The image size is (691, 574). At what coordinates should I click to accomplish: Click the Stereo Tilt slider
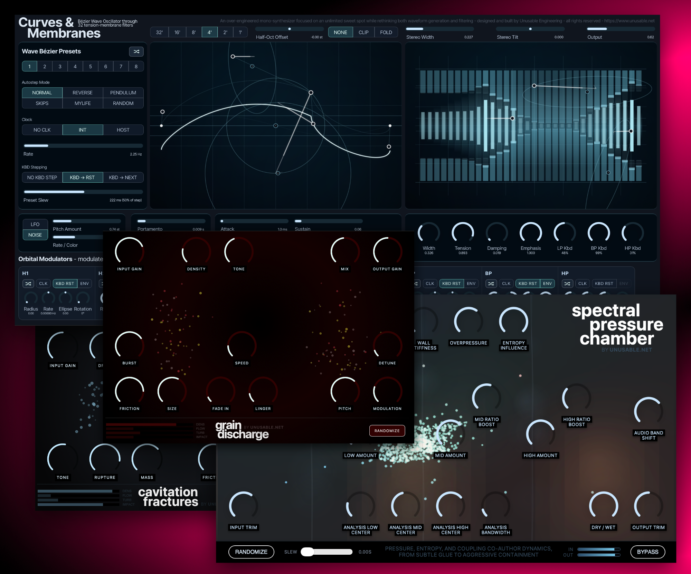[x=530, y=29]
